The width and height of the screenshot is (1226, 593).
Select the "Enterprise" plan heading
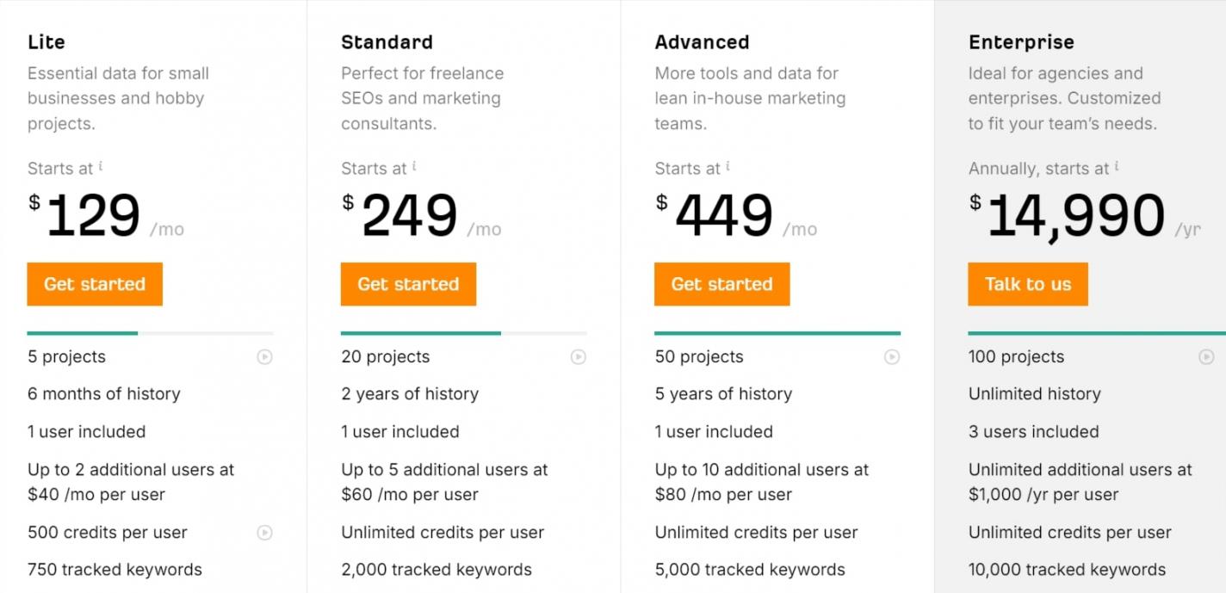click(1021, 42)
